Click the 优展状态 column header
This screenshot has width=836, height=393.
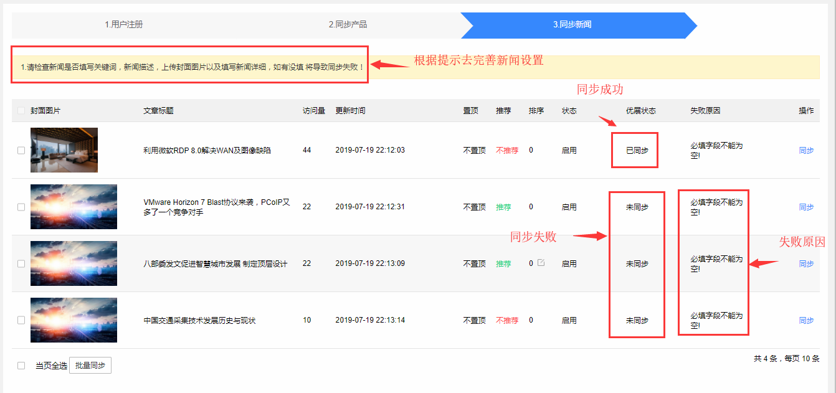[641, 111]
